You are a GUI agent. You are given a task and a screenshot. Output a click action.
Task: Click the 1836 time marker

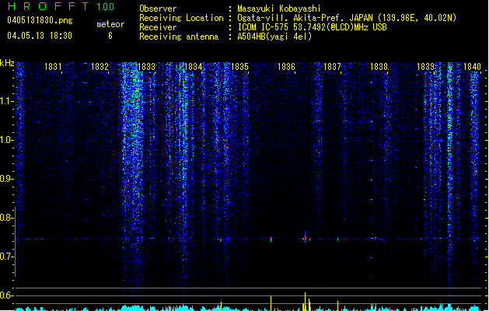[x=286, y=67]
